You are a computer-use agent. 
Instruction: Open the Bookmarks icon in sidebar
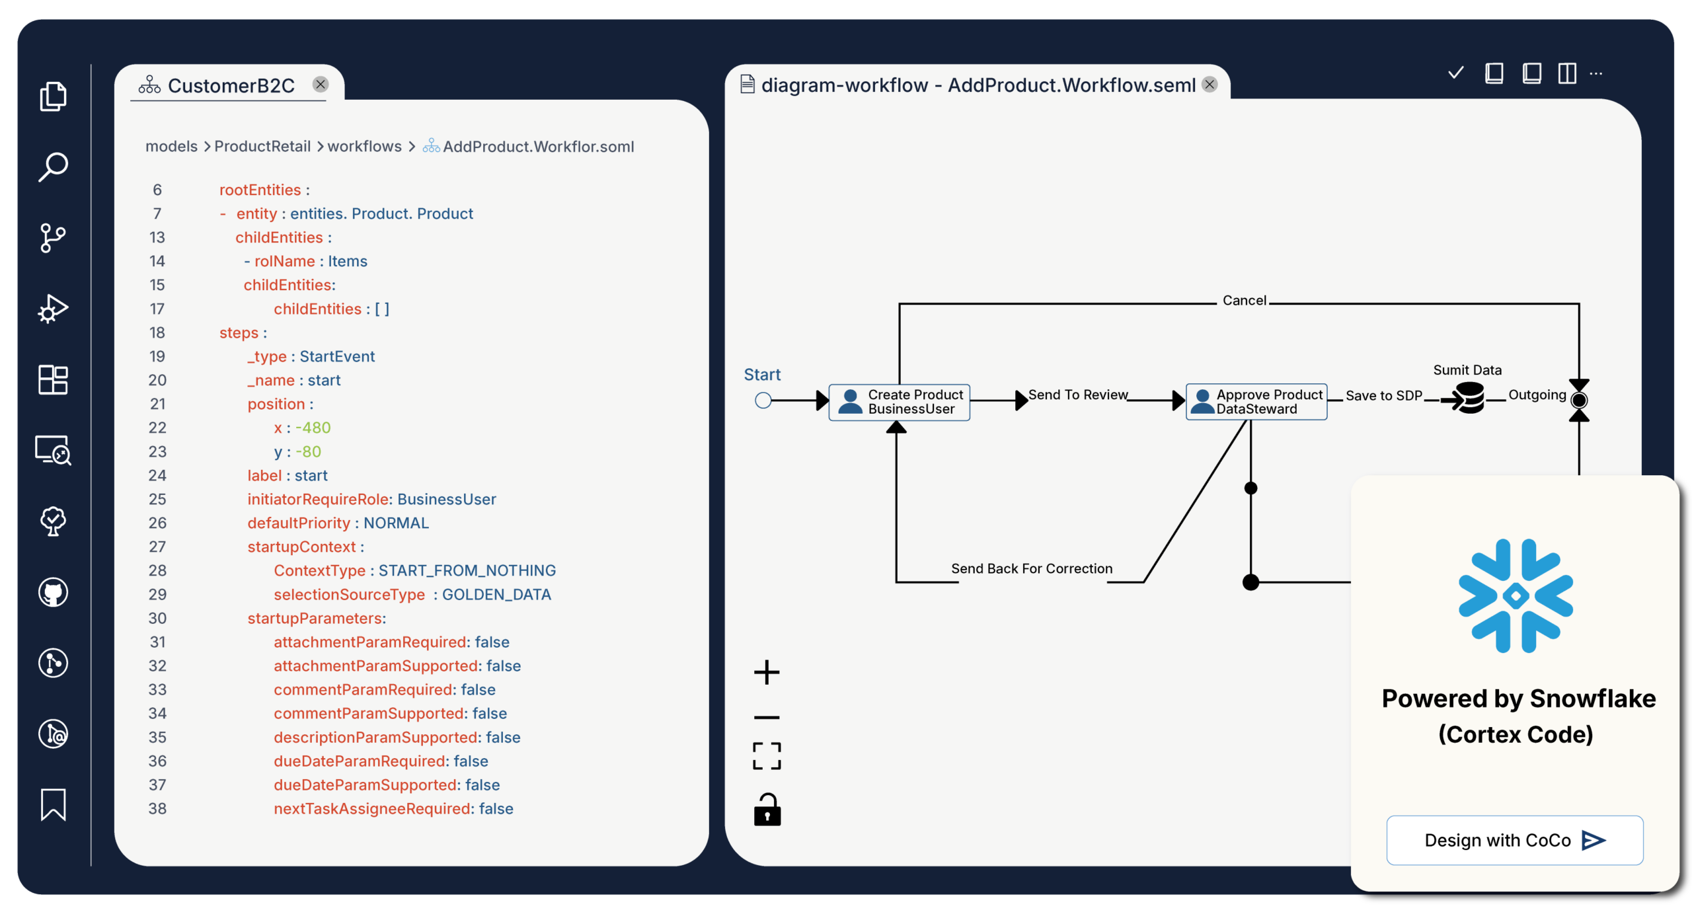[x=53, y=804]
